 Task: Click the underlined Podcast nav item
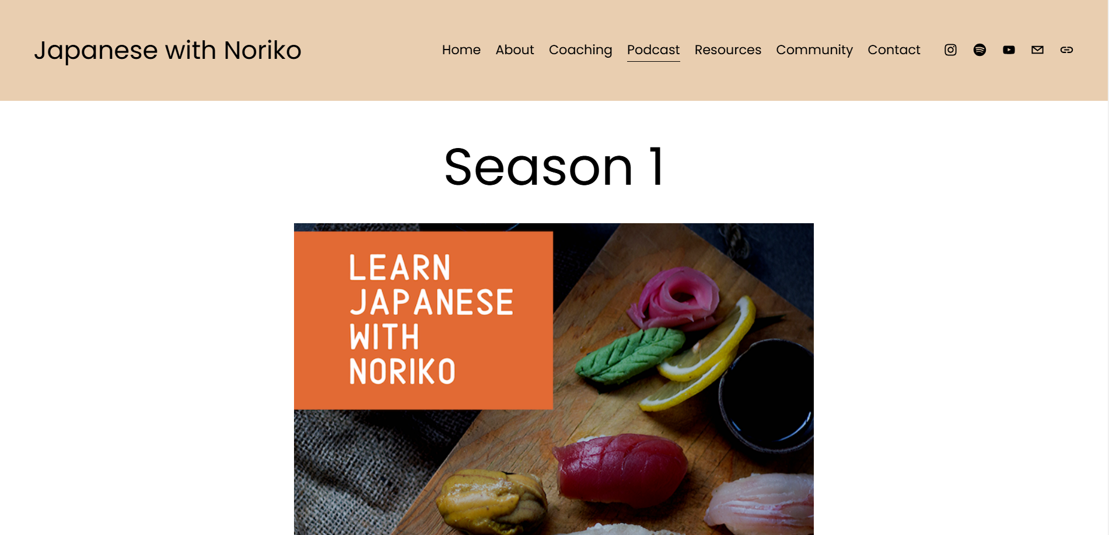click(653, 51)
